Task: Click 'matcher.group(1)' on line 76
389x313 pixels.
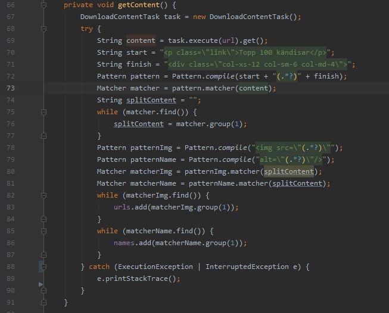Action: pyautogui.click(x=209, y=124)
